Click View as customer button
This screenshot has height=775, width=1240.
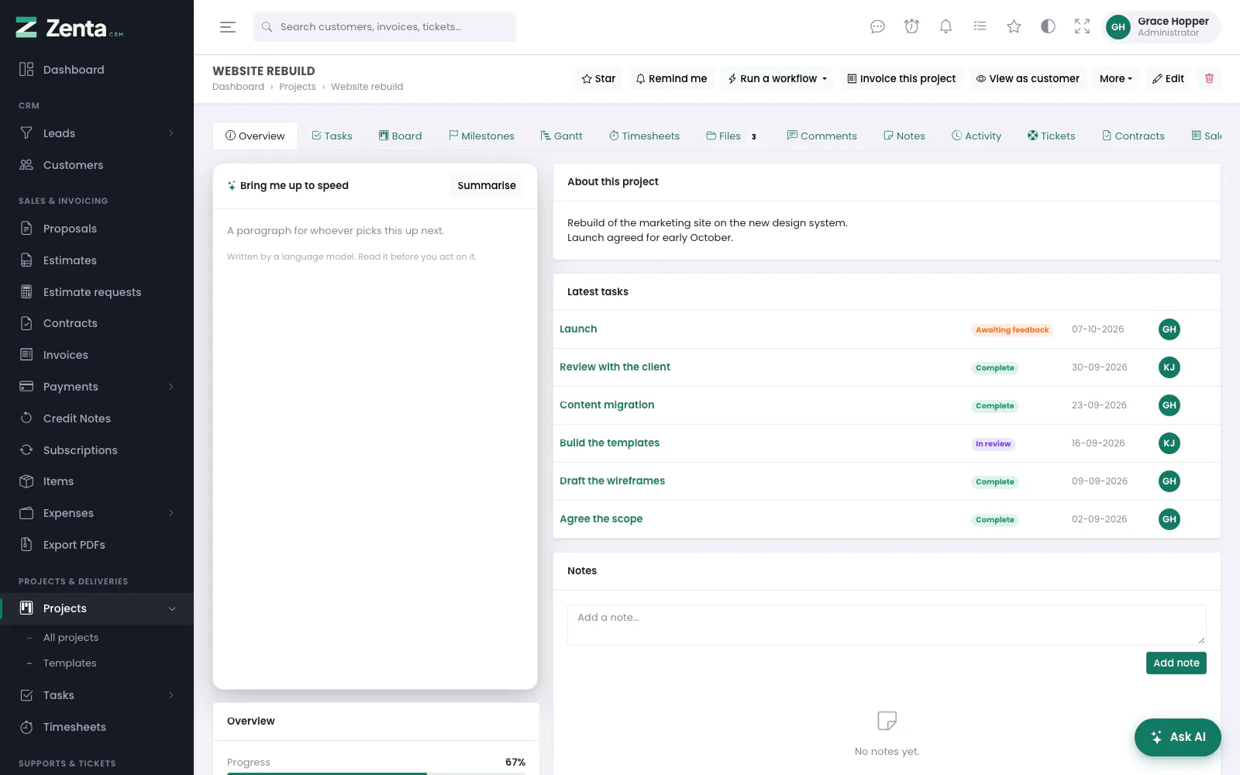click(x=1027, y=78)
